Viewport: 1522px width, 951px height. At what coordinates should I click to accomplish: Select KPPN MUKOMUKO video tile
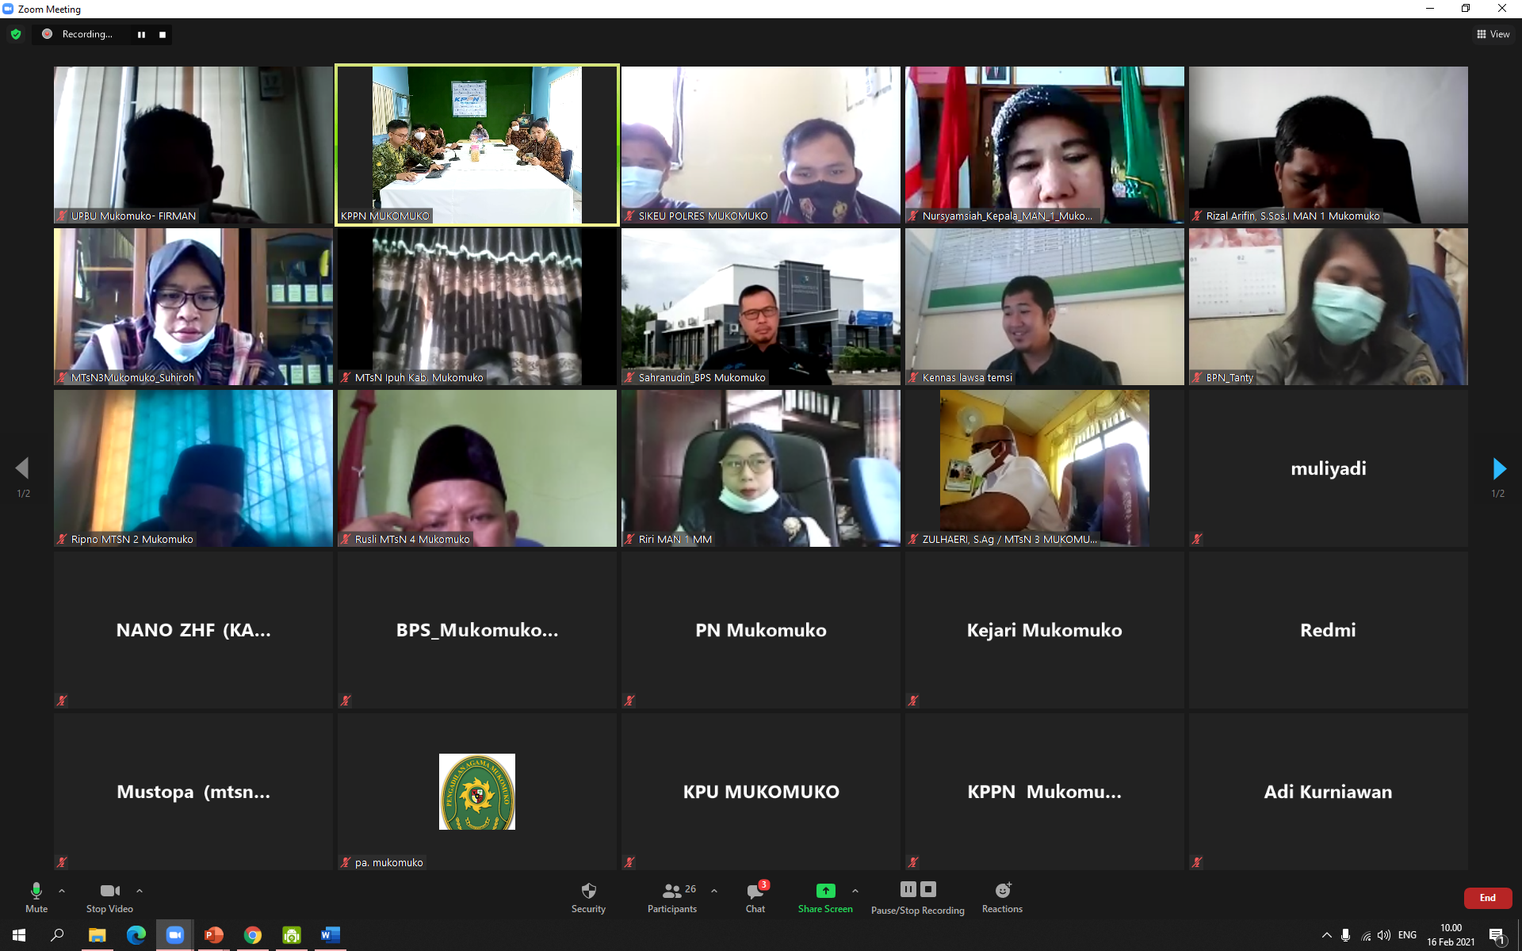(x=477, y=145)
